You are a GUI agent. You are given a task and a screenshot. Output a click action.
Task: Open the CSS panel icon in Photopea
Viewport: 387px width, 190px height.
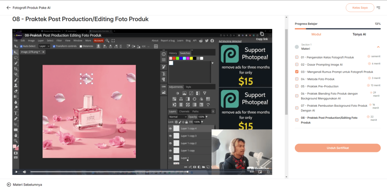[163, 87]
